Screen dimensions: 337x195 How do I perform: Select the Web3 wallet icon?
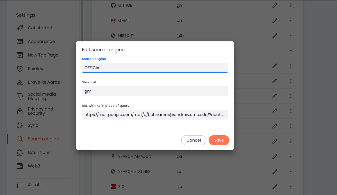(20, 166)
